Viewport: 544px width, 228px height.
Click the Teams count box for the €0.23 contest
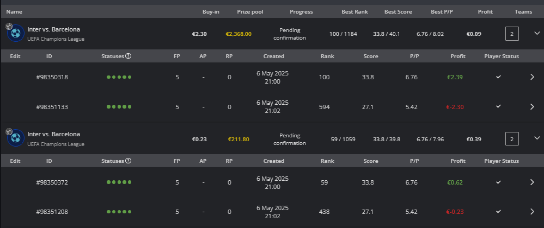512,139
